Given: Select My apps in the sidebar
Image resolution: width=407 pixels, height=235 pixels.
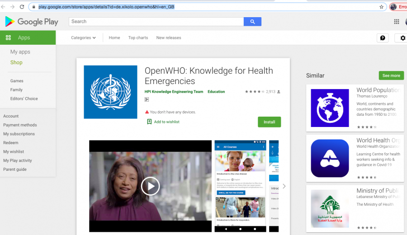Looking at the screenshot, I should [x=20, y=52].
